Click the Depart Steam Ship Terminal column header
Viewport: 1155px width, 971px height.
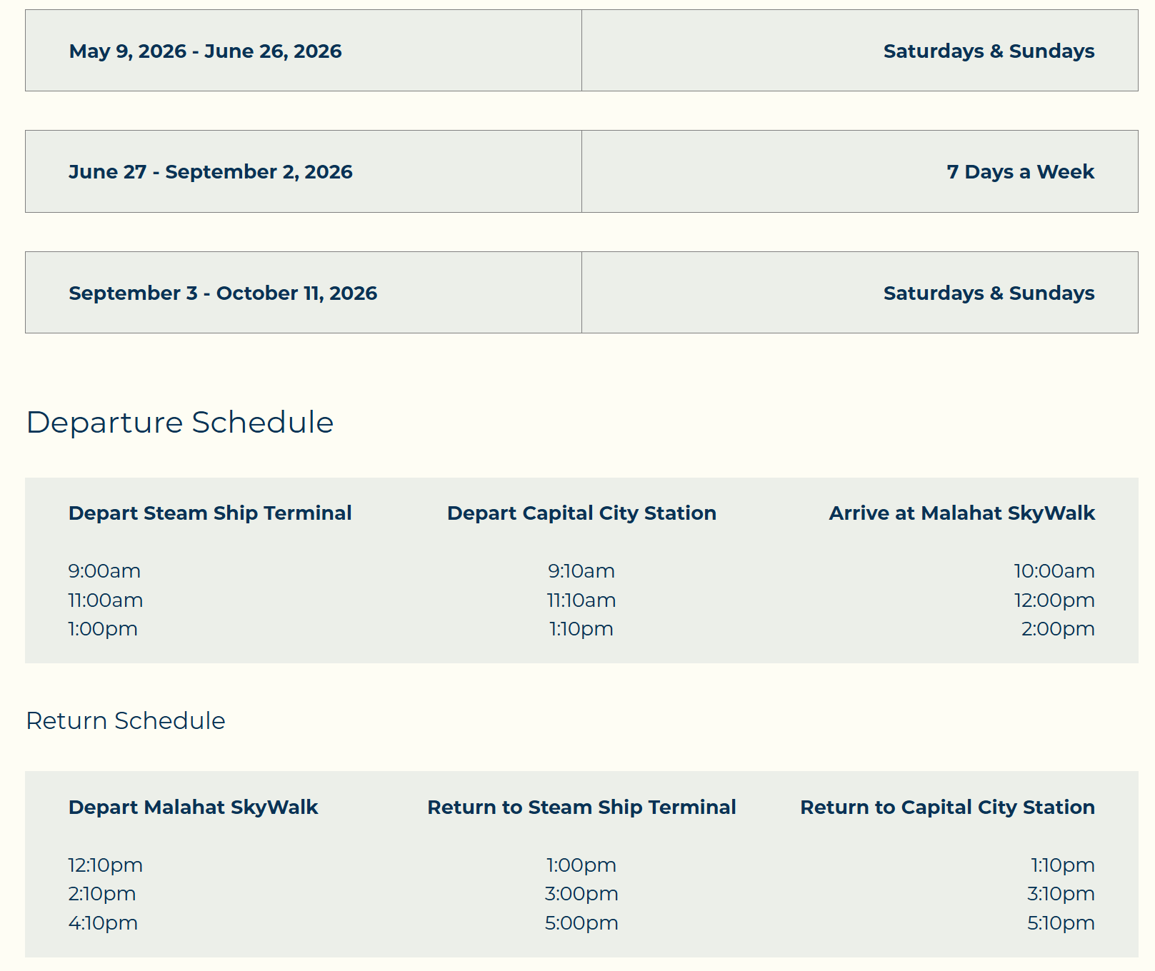point(210,513)
